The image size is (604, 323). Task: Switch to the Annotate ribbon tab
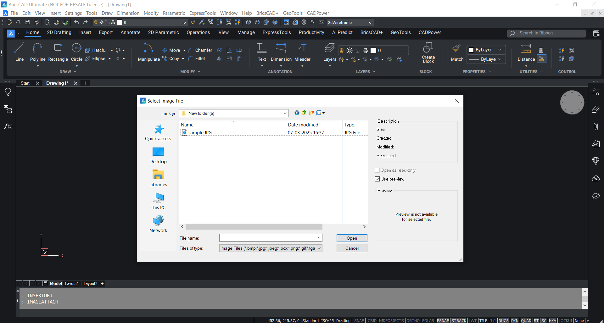point(130,32)
